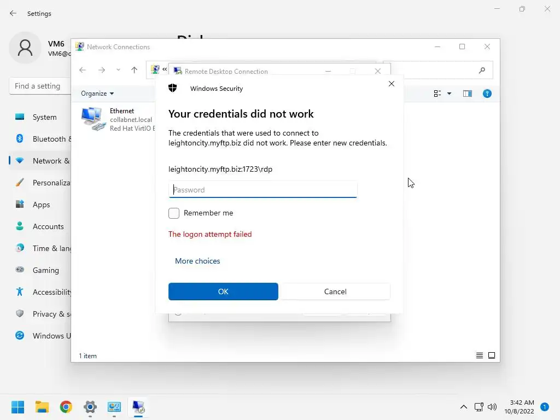Click search magnifier in Network Connections
Image resolution: width=560 pixels, height=420 pixels.
[x=482, y=70]
